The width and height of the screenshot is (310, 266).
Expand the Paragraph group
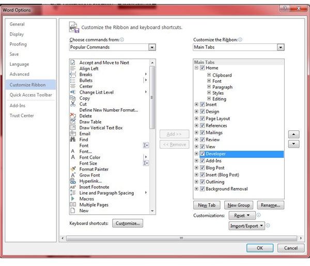pos(209,87)
